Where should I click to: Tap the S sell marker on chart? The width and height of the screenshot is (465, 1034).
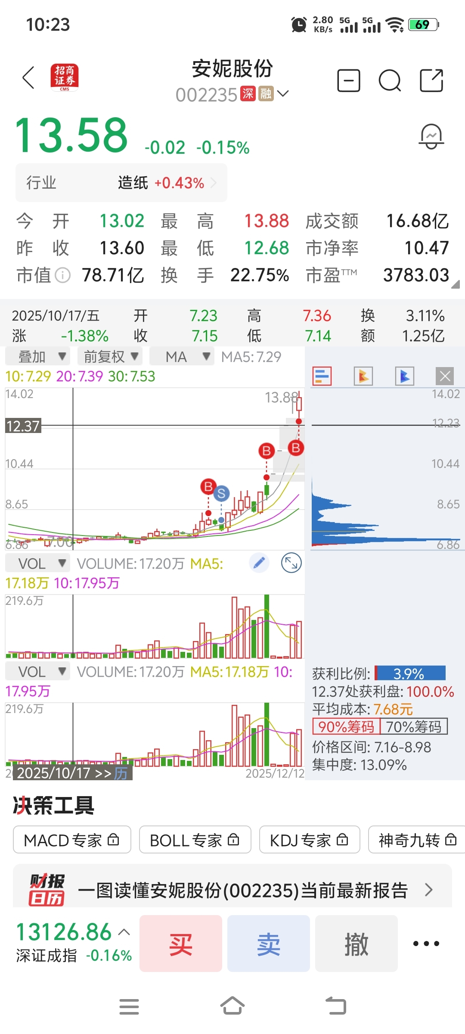(x=221, y=493)
